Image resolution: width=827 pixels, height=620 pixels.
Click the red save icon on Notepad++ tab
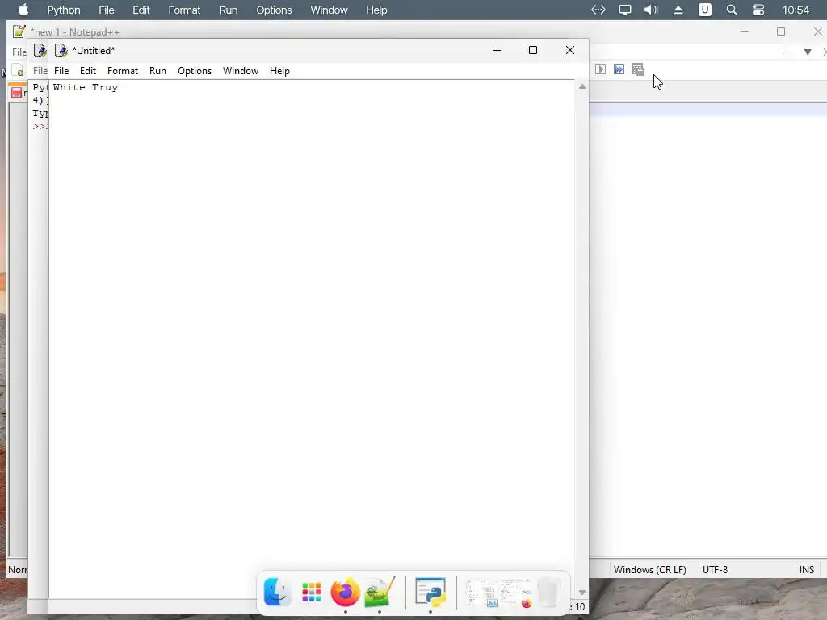point(16,93)
